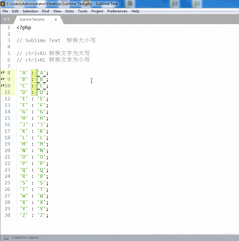
Task: Click the '4 selection regions' status text
Action: click(25, 237)
